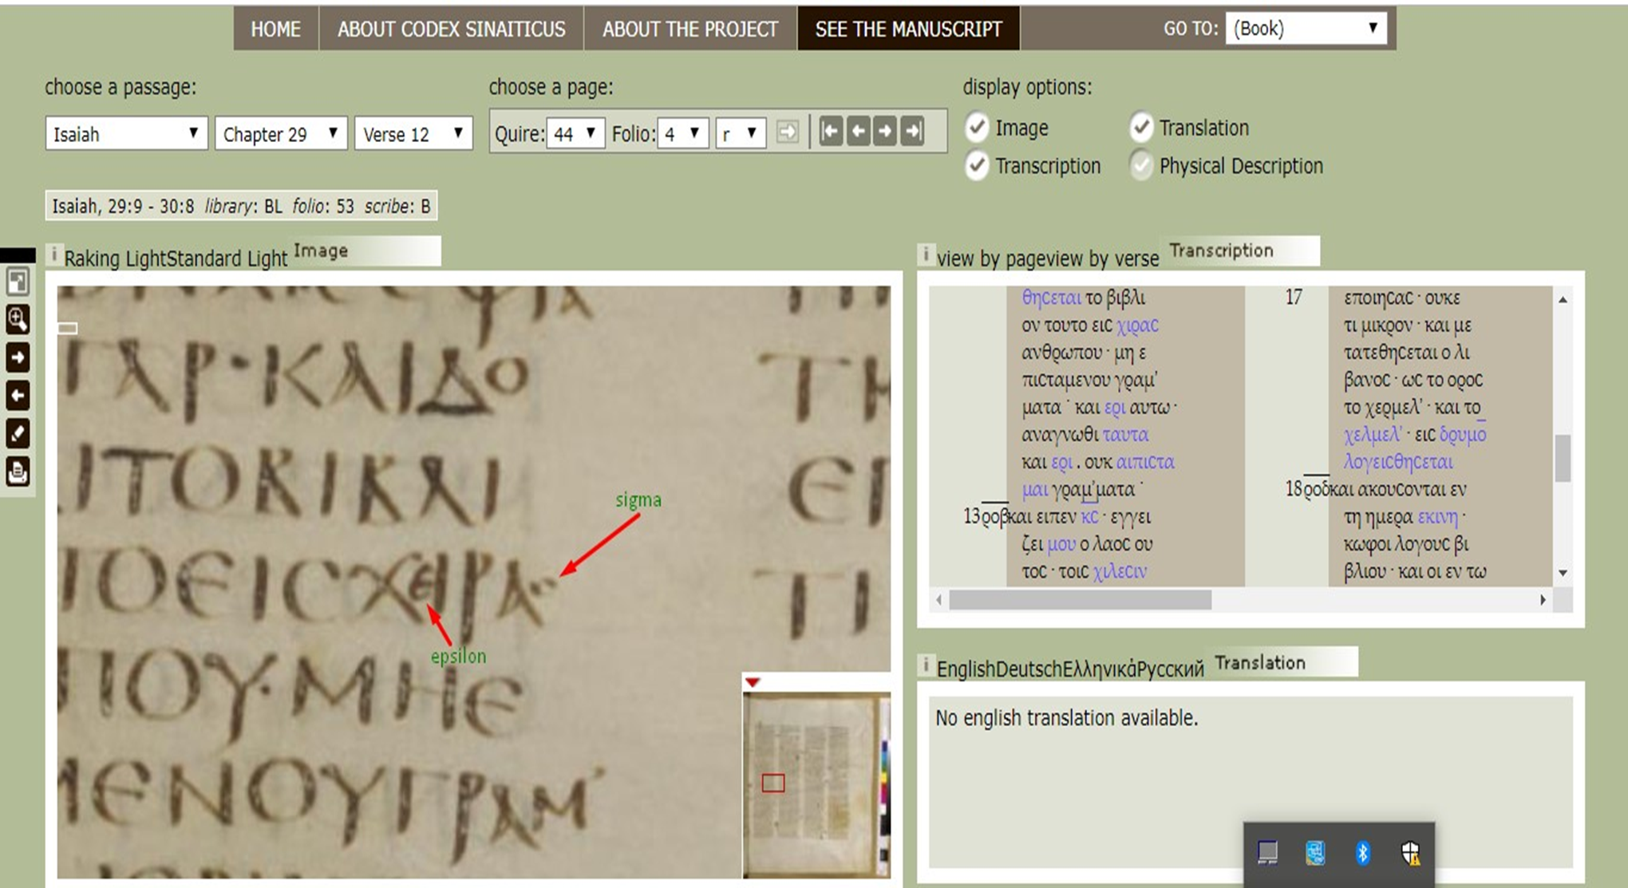This screenshot has width=1628, height=888.
Task: Click the monitor tray icon
Action: (1267, 853)
